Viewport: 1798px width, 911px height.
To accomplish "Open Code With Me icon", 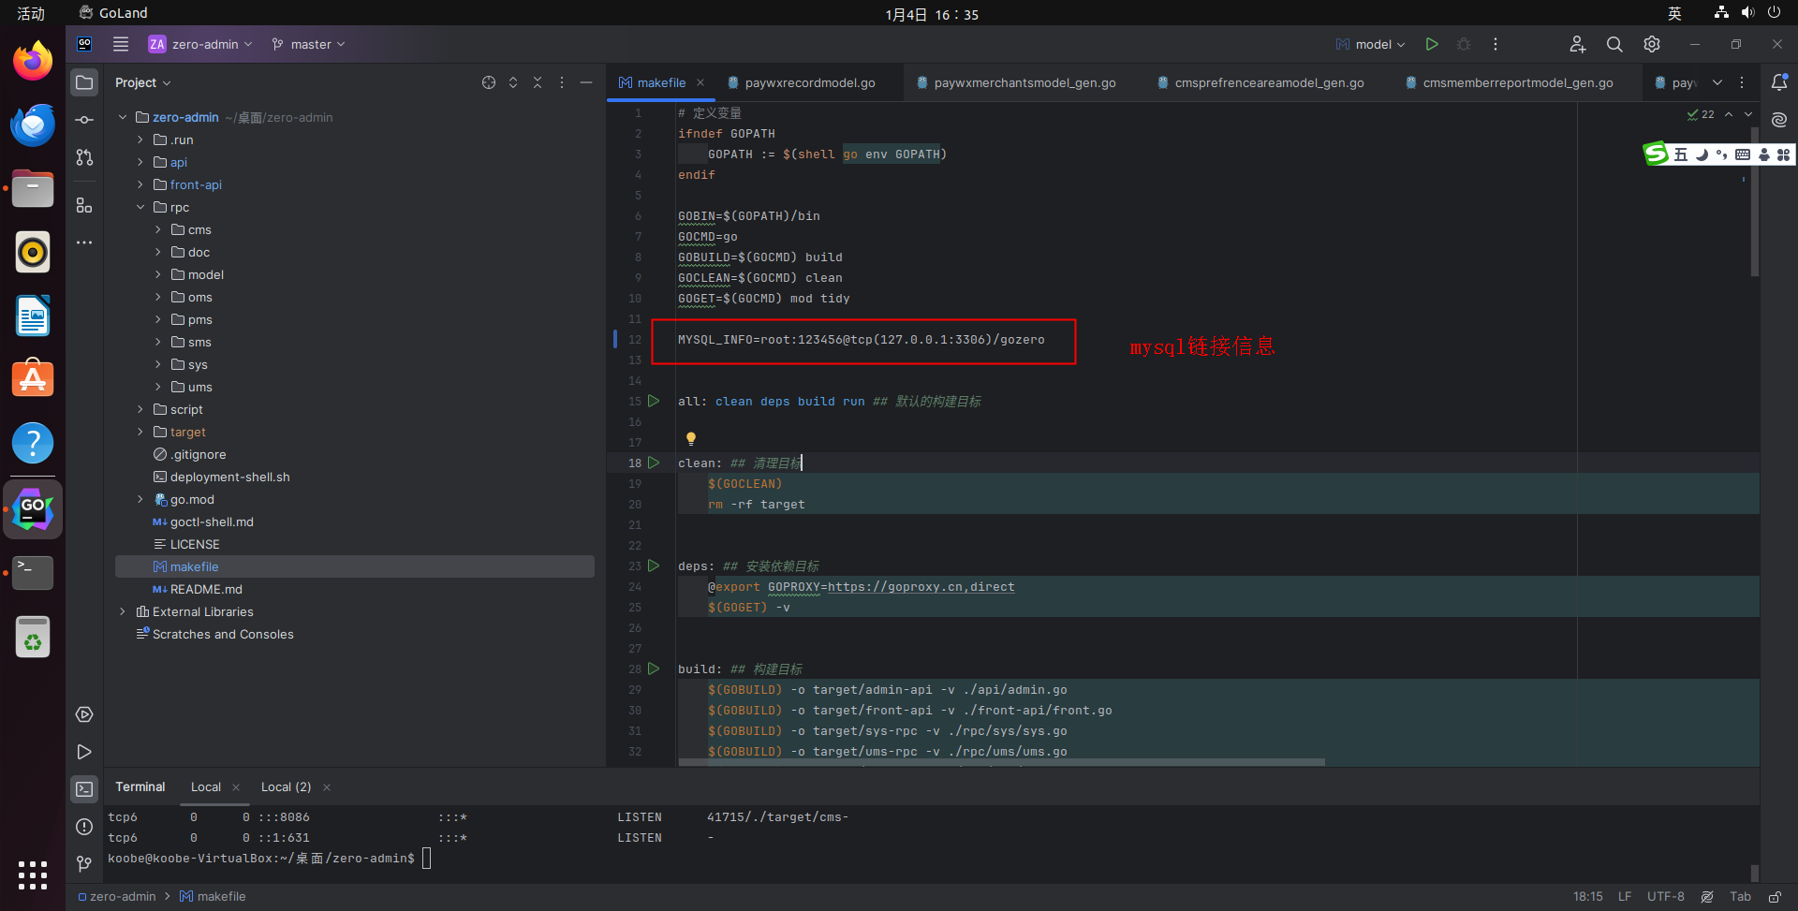I will click(x=1578, y=44).
